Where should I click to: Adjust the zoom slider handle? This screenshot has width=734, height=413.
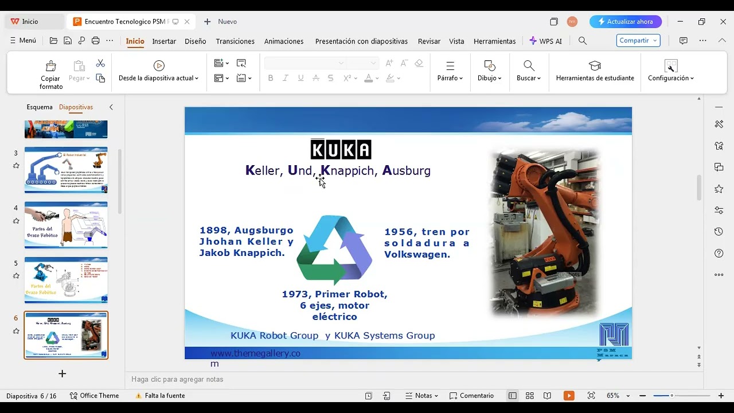coord(671,396)
